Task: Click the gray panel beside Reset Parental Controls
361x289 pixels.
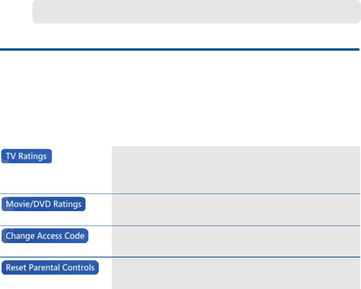Action: pyautogui.click(x=236, y=273)
